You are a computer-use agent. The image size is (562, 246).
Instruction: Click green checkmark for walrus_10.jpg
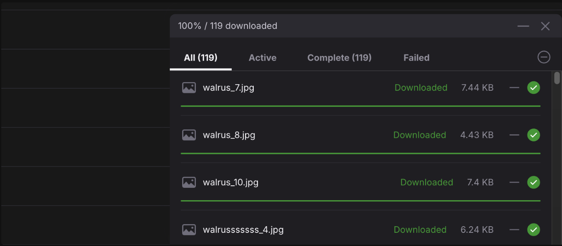click(533, 182)
